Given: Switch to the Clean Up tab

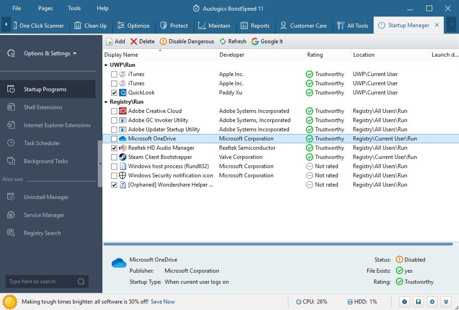Looking at the screenshot, I should pyautogui.click(x=90, y=26).
